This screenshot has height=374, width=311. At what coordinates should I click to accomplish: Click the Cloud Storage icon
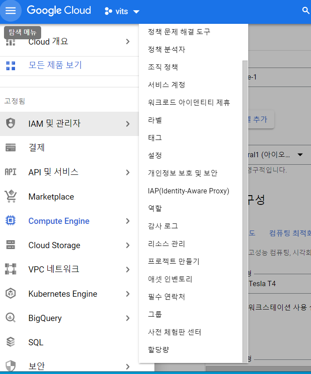point(11,245)
